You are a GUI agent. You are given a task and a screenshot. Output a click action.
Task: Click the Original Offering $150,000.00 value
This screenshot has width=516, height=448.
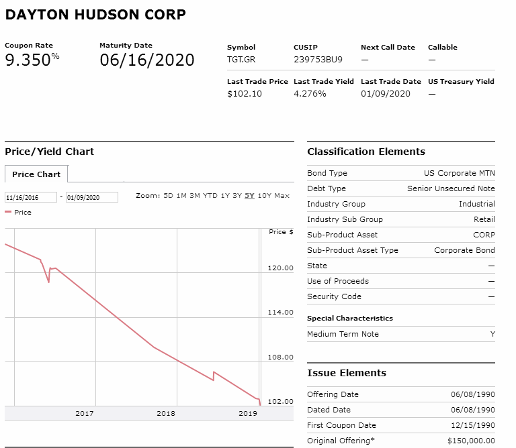point(471,441)
